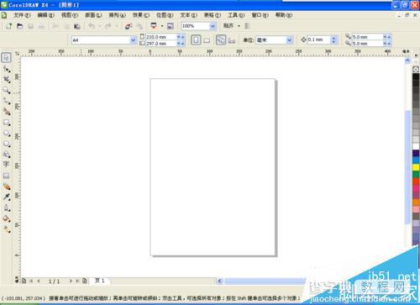Click the page width 210.0 mm stepper
Viewport: 420px width, 305px height.
(181, 37)
